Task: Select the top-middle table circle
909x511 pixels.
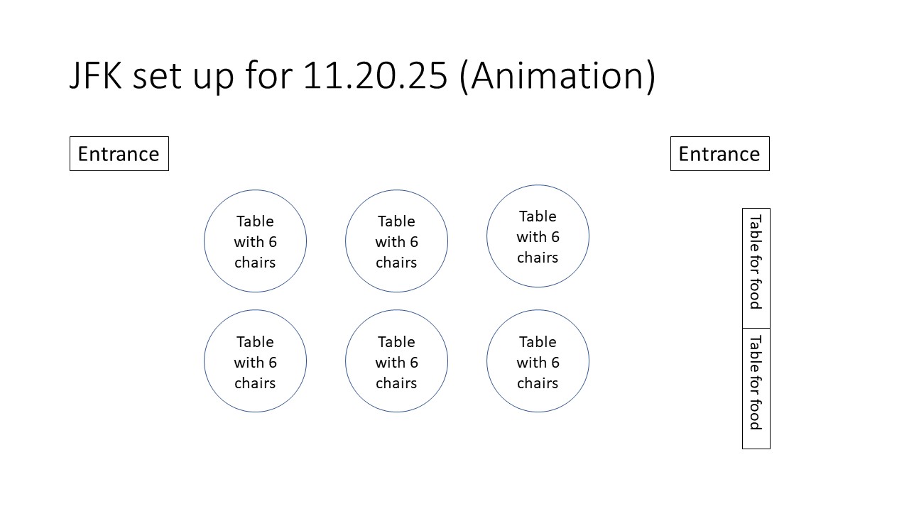Action: (x=396, y=241)
